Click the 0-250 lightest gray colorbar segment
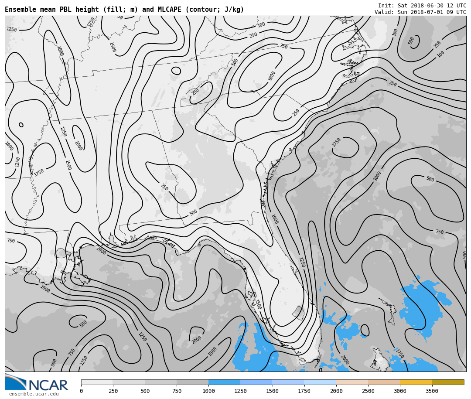Image resolution: width=471 pixels, height=399 pixels. (97, 382)
